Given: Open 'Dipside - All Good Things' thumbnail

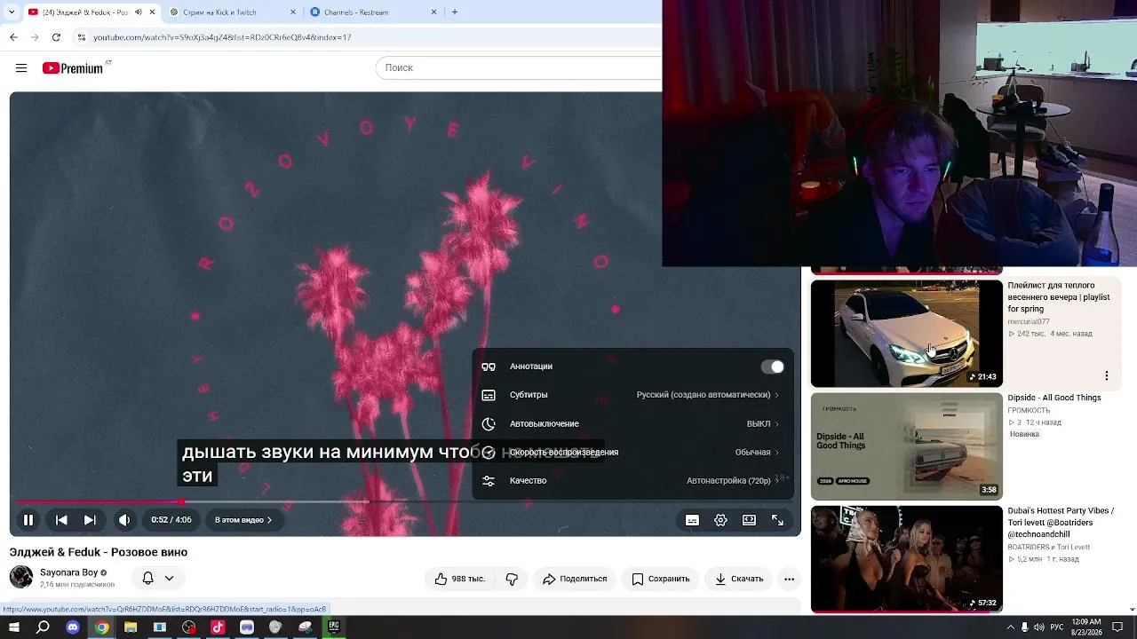Looking at the screenshot, I should click(x=906, y=446).
